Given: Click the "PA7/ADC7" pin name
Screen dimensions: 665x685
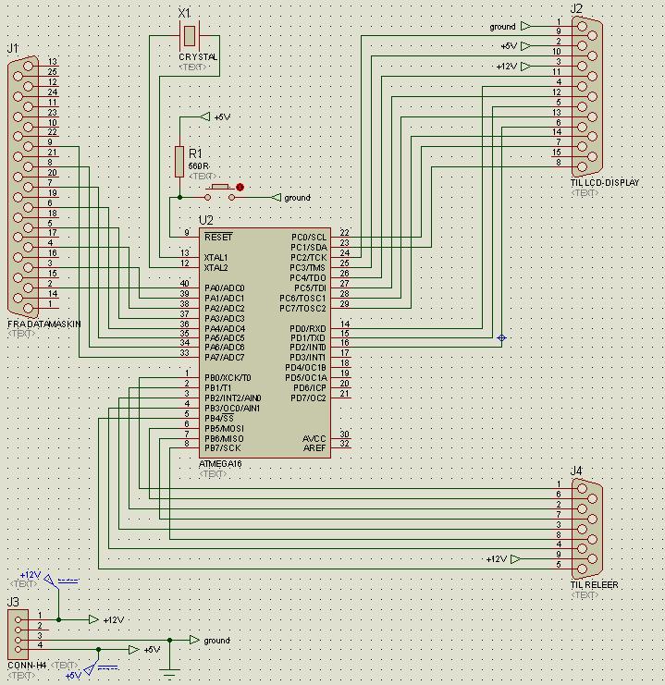Looking at the screenshot, I should point(225,358).
